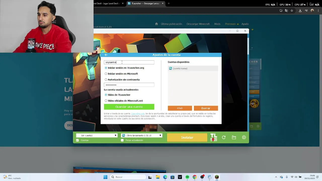Viewport: 322px width, 181px height.
Task: Click the home icon on TLauncher site
Action: 156,24
